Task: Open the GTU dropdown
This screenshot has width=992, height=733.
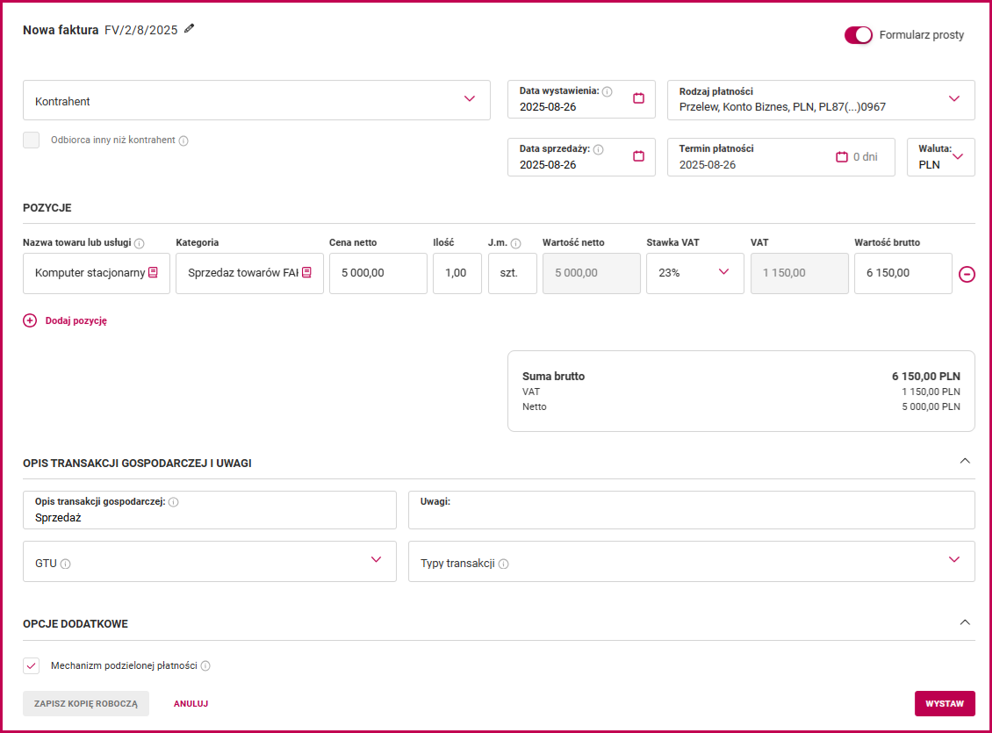Action: [210, 562]
